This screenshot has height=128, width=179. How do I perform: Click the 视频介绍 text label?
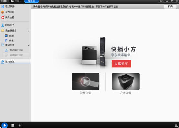(85, 93)
